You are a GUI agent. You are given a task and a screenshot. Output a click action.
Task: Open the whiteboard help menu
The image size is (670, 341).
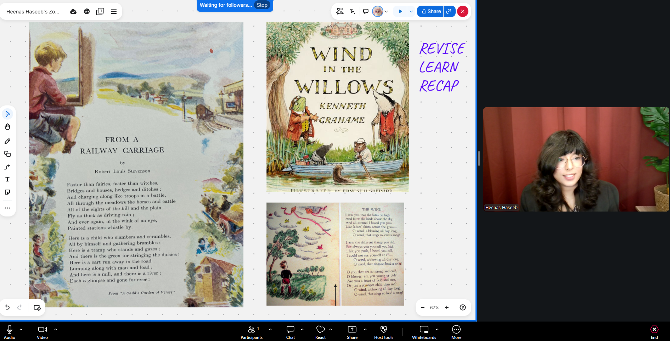coord(463,307)
